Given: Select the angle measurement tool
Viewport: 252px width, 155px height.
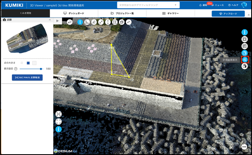Looking at the screenshot, I should click(87, 22).
